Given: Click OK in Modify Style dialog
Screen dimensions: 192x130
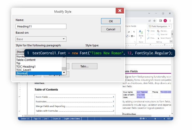Looking at the screenshot, I should tap(111, 21).
